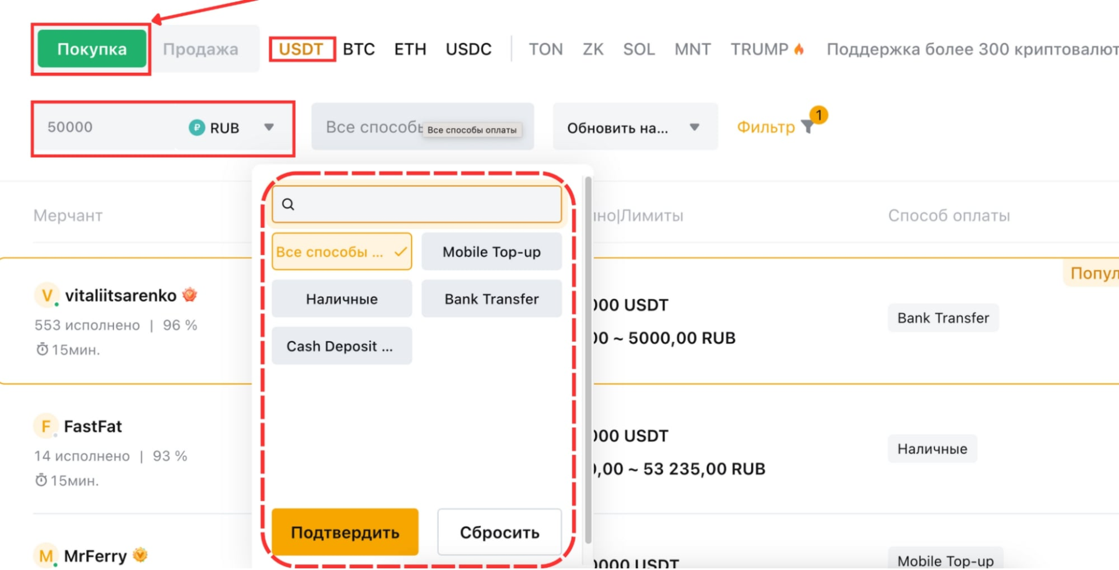The height and width of the screenshot is (570, 1119).
Task: Click vitaliitsarenko's merchant badge icon
Action: pyautogui.click(x=189, y=295)
